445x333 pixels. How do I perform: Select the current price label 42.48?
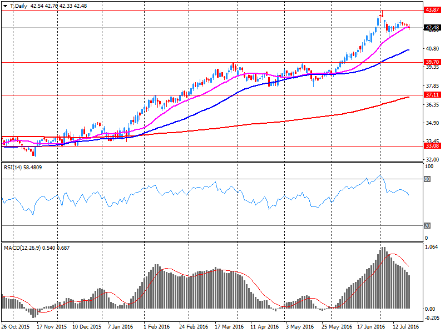point(432,27)
